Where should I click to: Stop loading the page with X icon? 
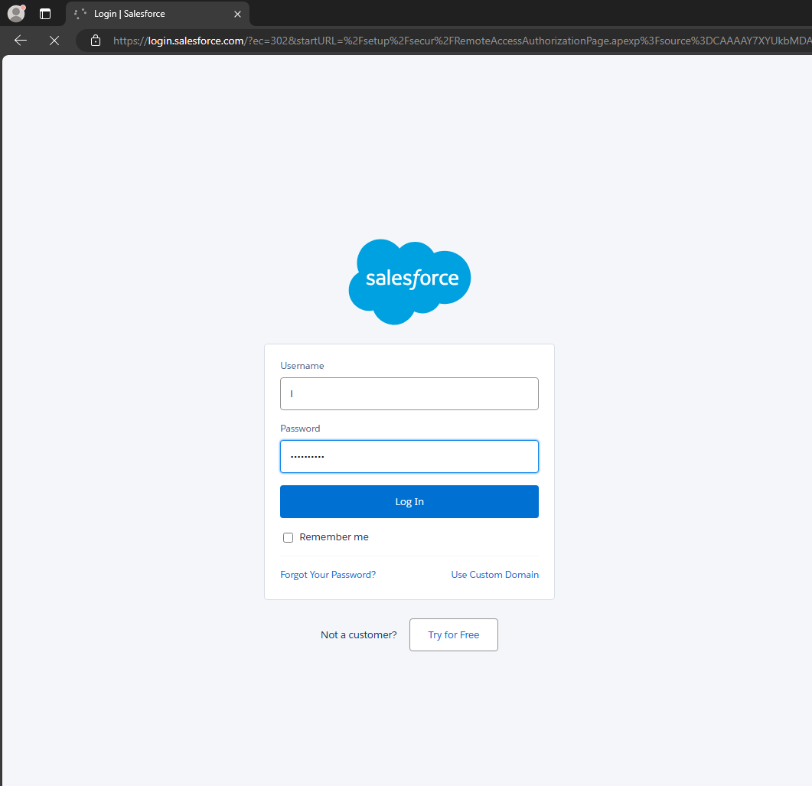54,41
